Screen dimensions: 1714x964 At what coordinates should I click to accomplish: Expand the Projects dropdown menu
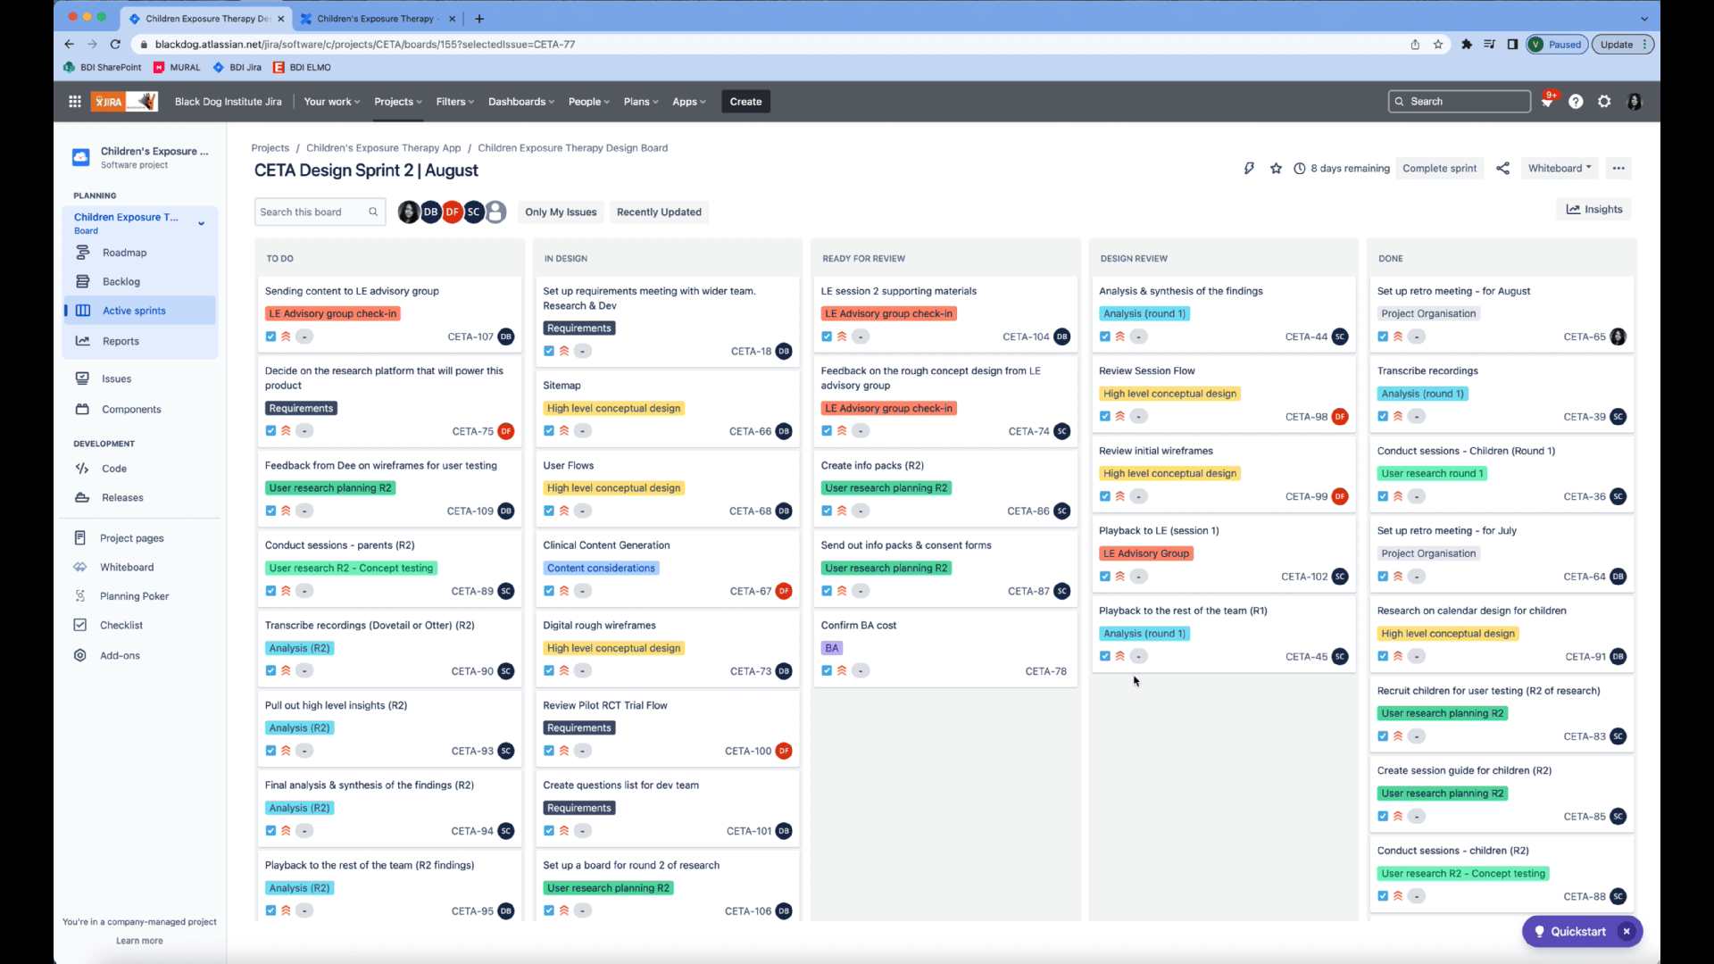pyautogui.click(x=398, y=102)
